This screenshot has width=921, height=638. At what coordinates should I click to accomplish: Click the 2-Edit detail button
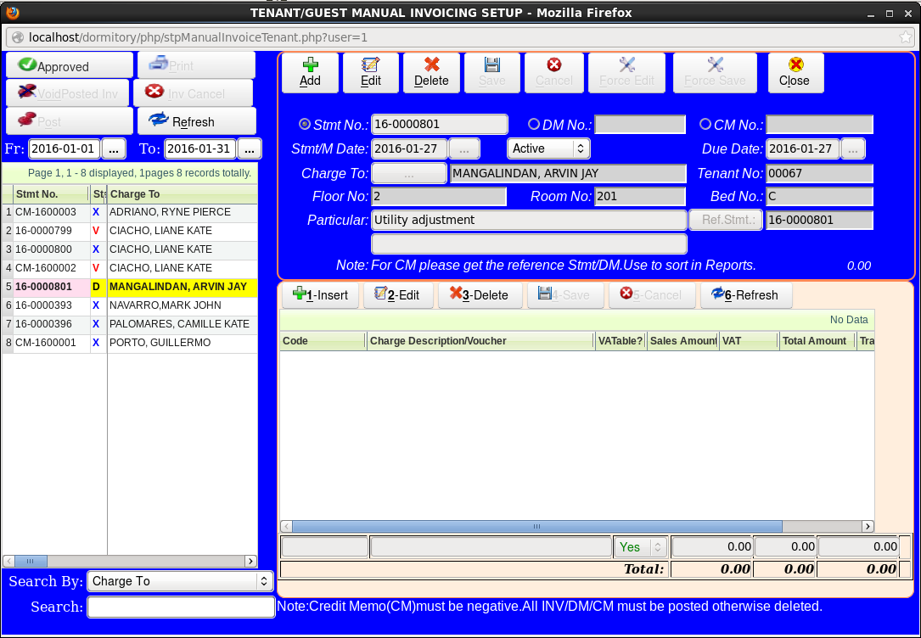(x=398, y=295)
